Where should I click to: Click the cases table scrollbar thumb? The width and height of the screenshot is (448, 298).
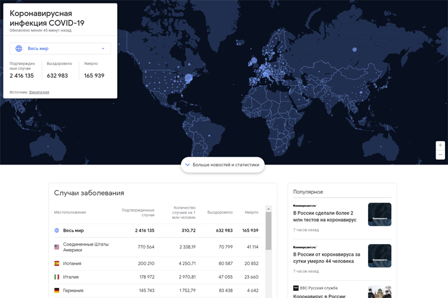click(x=269, y=231)
